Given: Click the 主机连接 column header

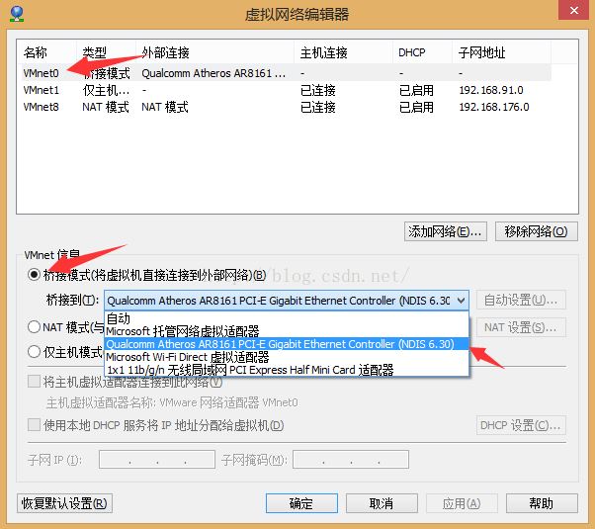Looking at the screenshot, I should click(343, 52).
